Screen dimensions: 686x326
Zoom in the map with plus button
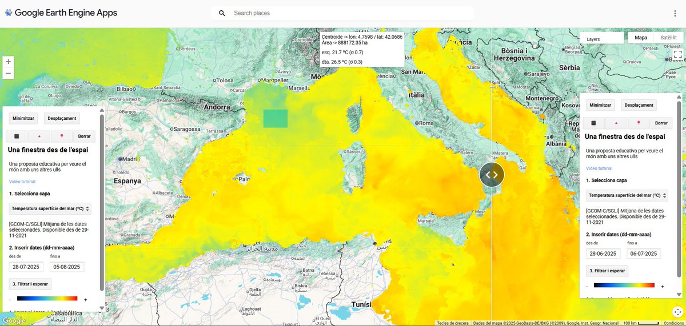tap(8, 61)
